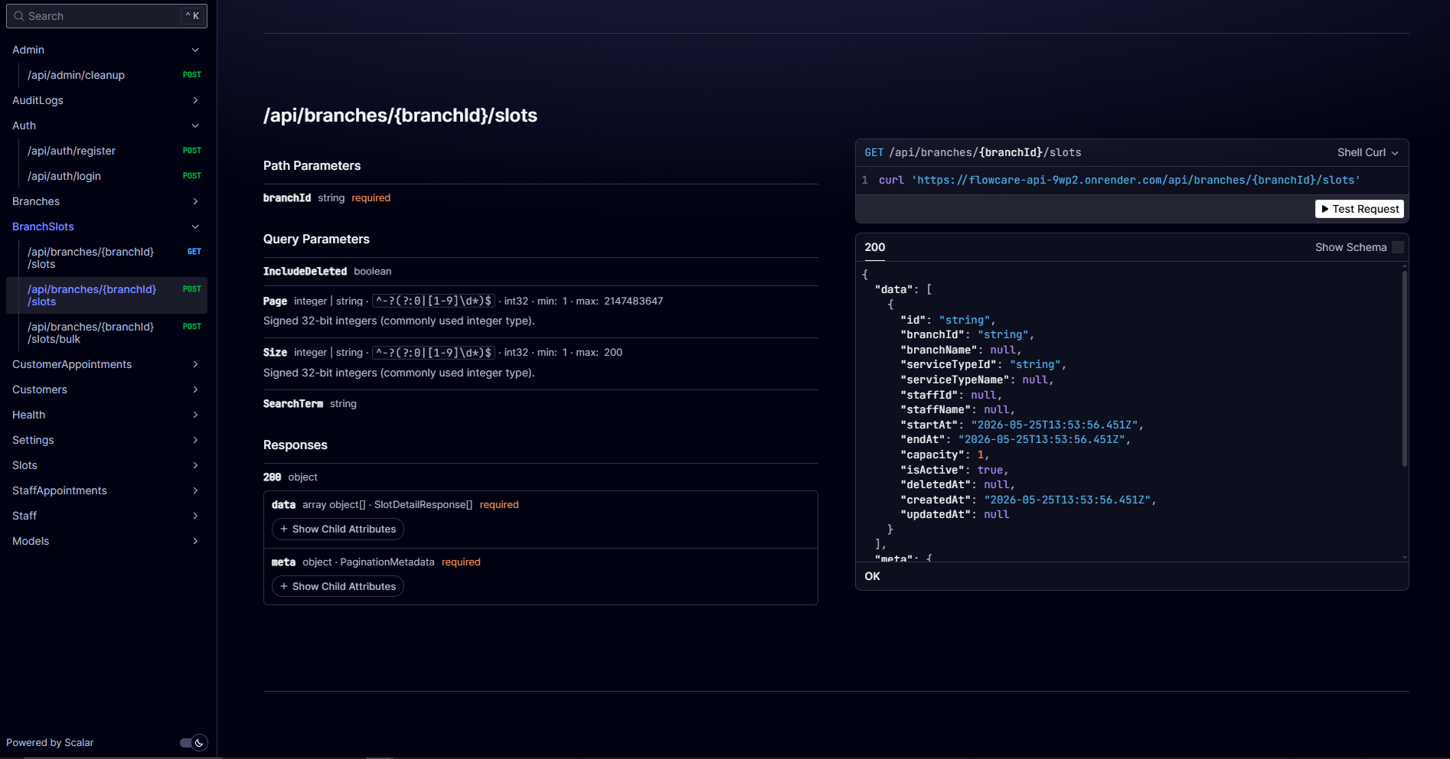This screenshot has width=1450, height=759.
Task: Toggle dark mode switch
Action: (194, 743)
